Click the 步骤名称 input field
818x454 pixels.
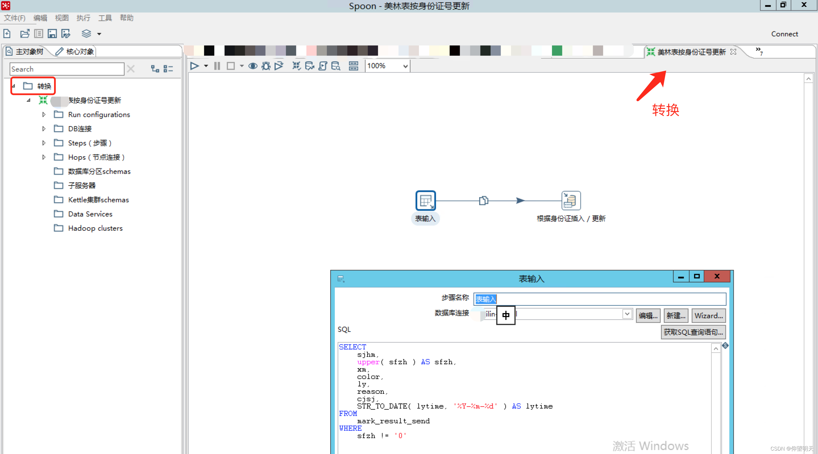(601, 297)
